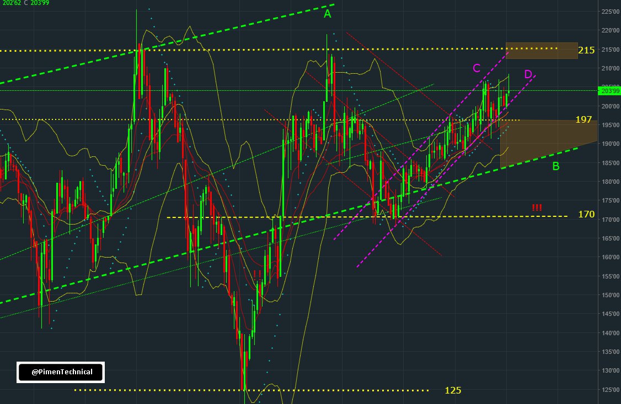621x404 pixels.
Task: Select the green letter A annotation
Action: tap(327, 14)
